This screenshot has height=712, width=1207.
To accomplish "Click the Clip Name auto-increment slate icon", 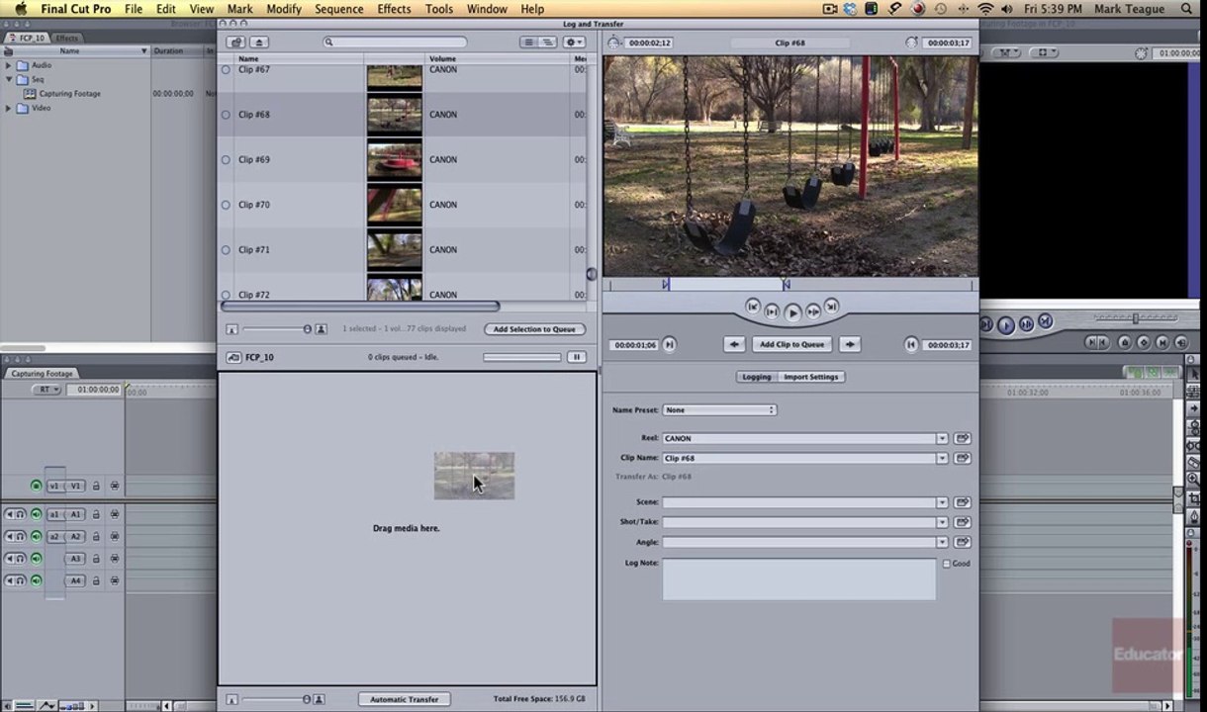I will click(962, 458).
